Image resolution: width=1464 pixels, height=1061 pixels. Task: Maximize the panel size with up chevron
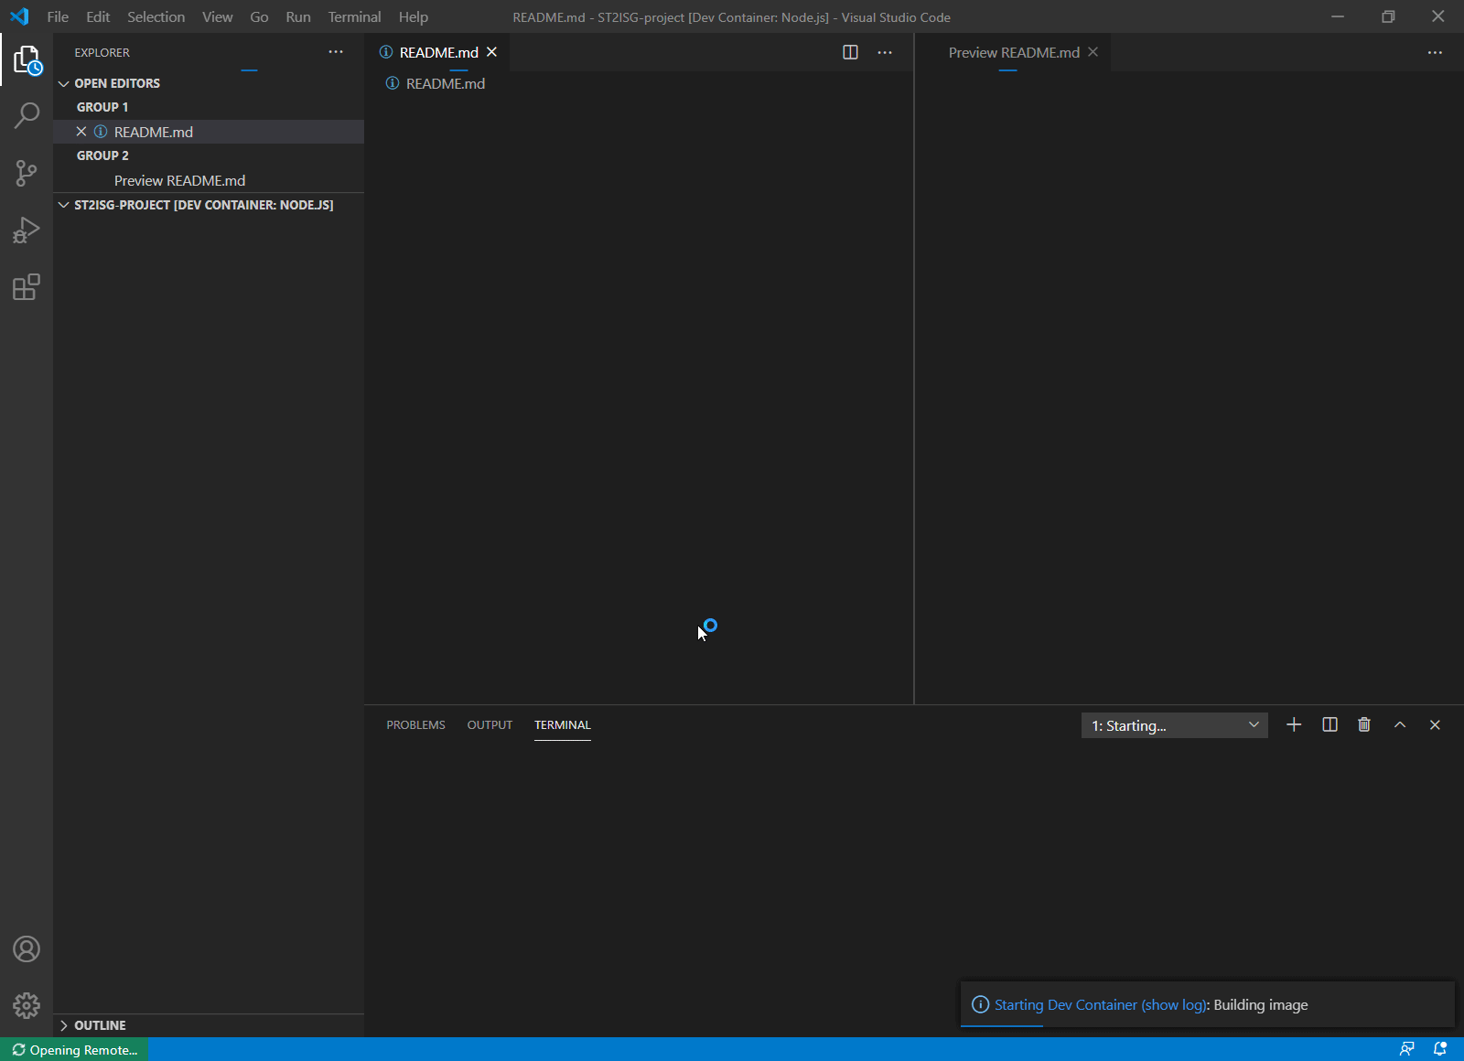tap(1400, 724)
